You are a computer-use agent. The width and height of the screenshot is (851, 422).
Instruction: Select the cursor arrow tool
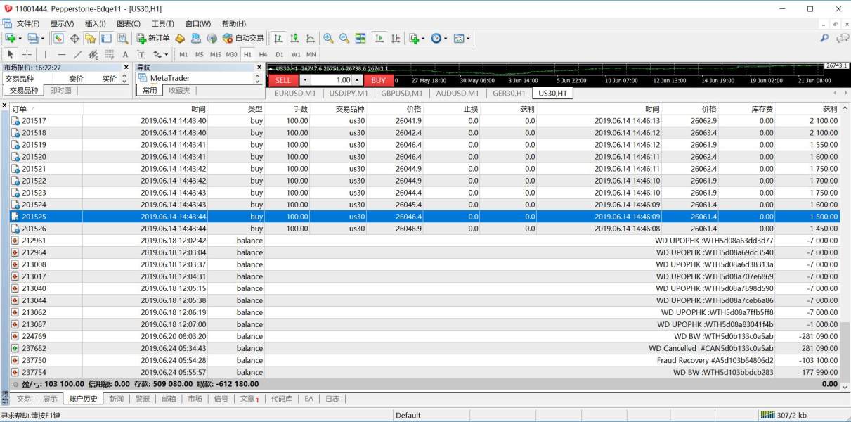(11, 54)
